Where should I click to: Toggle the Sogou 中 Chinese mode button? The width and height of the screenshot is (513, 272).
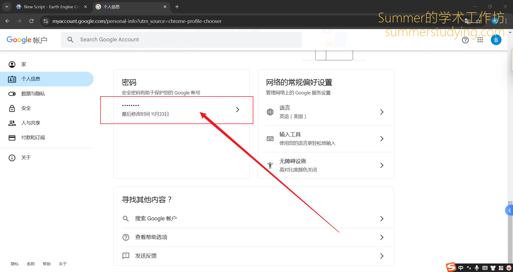click(461, 268)
